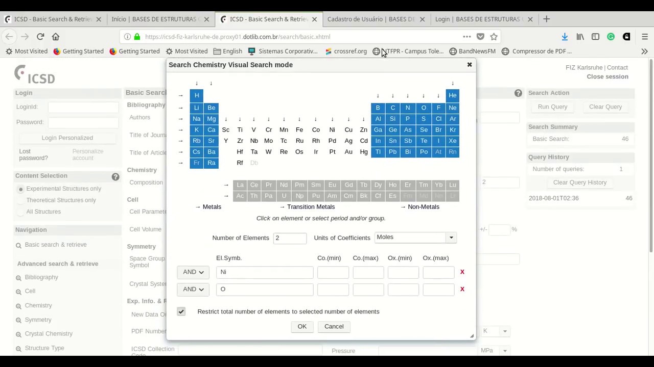Switch to the Cadastro de Usuário tab
654x367 pixels.
[x=376, y=19]
